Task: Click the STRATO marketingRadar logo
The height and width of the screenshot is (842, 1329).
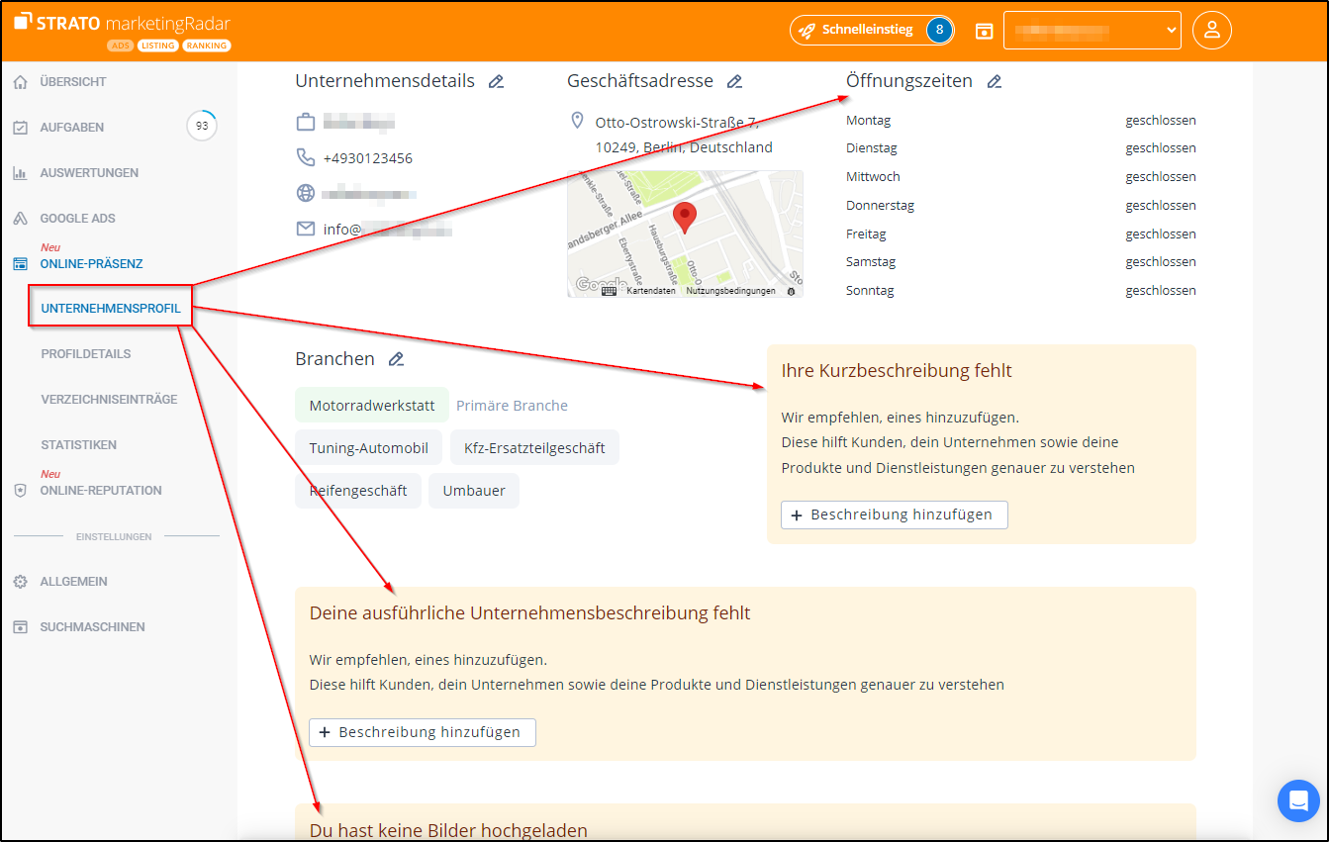Action: [x=124, y=24]
